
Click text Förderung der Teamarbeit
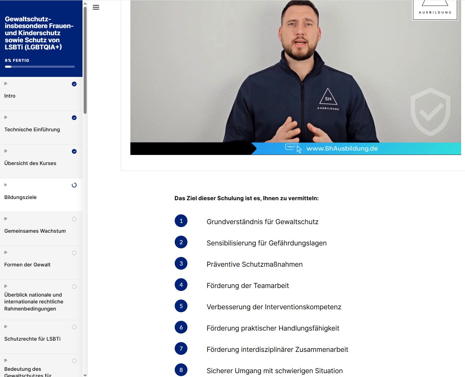[248, 286]
